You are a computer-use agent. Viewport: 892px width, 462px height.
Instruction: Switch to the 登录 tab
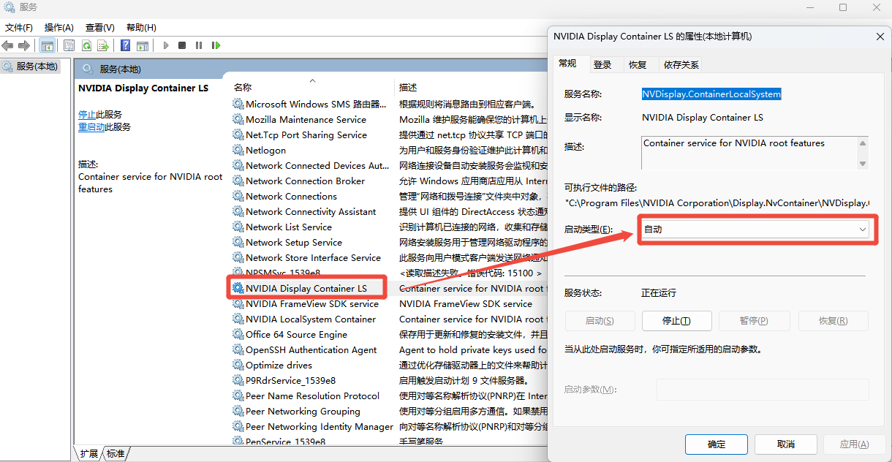[602, 64]
